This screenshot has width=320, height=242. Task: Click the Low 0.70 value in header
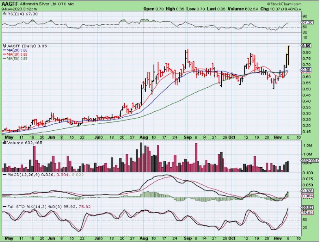(195, 9)
